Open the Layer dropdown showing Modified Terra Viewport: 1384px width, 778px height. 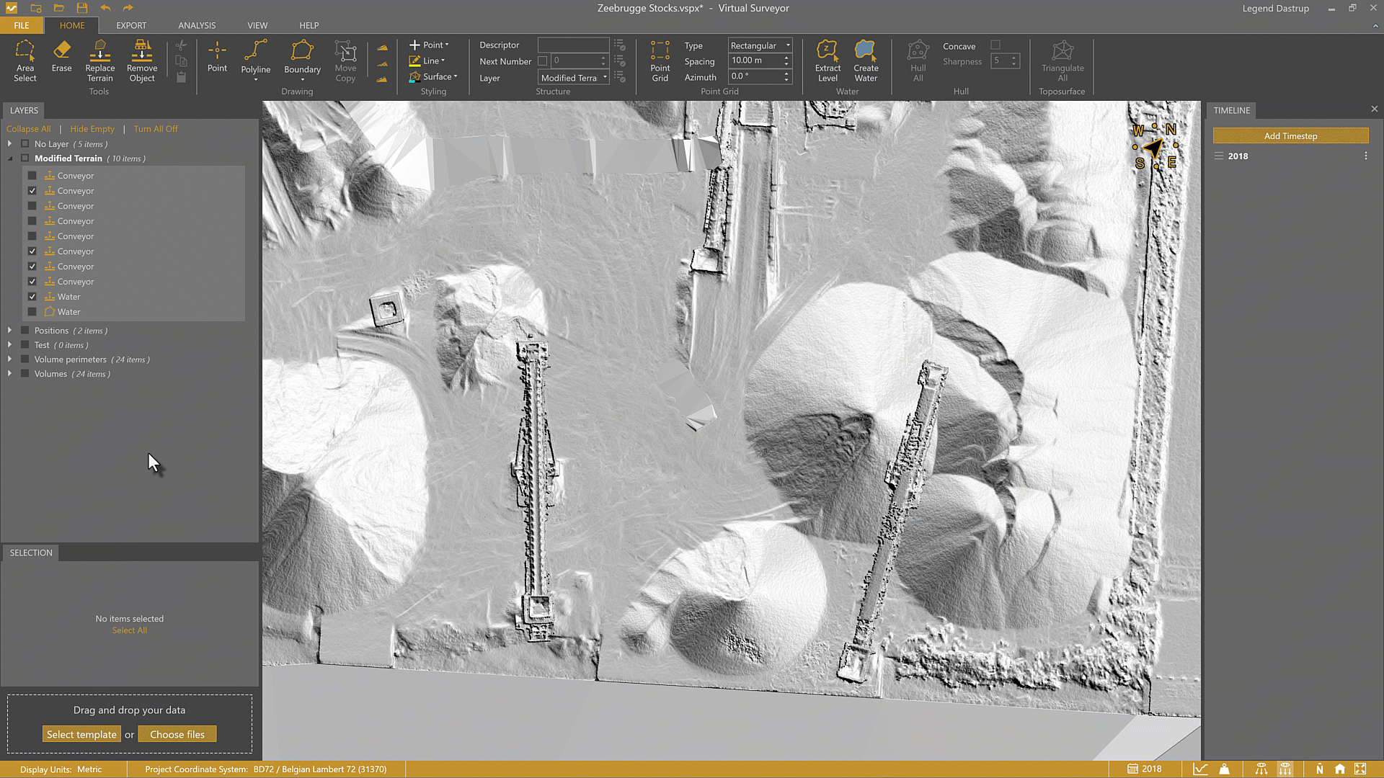pos(574,78)
